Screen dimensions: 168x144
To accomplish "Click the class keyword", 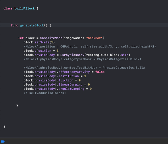I will pyautogui.click(x=8, y=8).
